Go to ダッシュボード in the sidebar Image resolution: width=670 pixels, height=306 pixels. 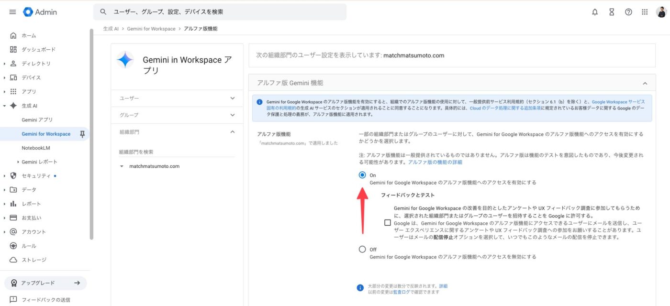pos(38,50)
